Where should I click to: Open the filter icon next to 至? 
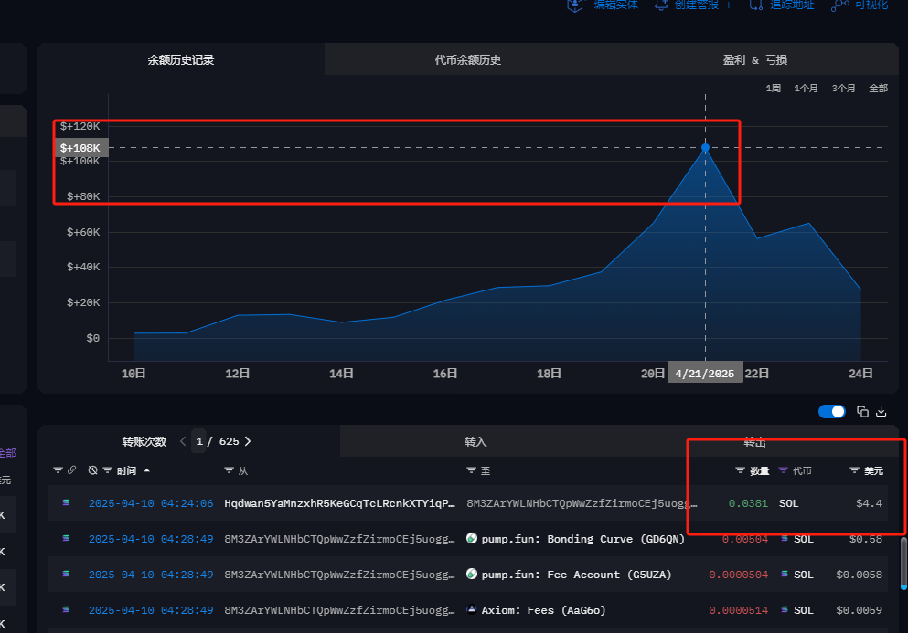[x=471, y=470]
